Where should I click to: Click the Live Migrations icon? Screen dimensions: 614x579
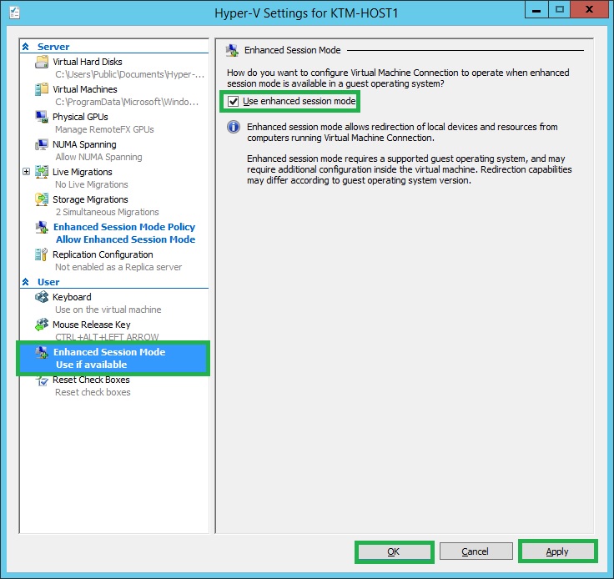point(42,172)
